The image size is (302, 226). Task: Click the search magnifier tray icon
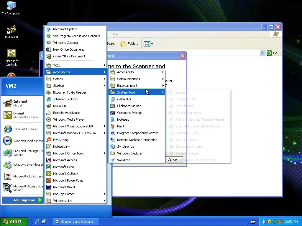click(280, 222)
